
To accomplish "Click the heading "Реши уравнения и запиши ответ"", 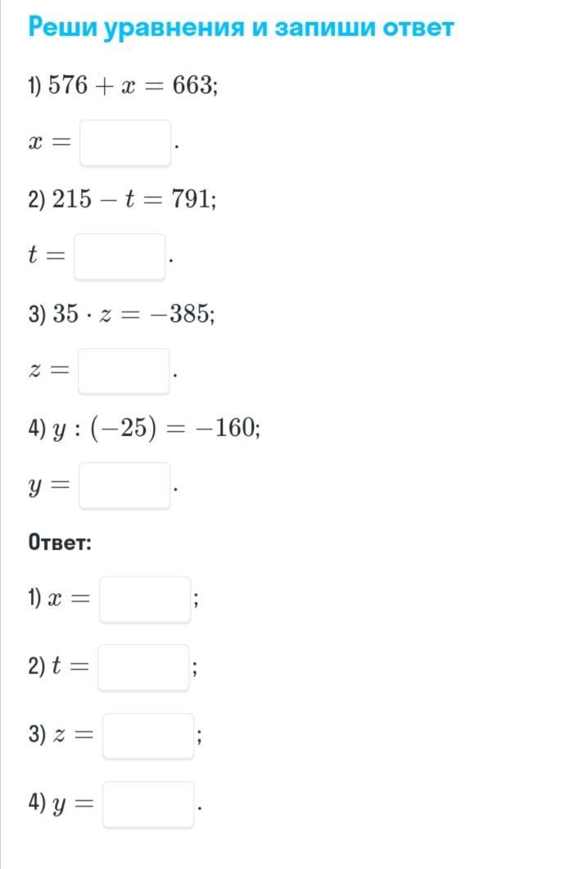I will pos(241,27).
